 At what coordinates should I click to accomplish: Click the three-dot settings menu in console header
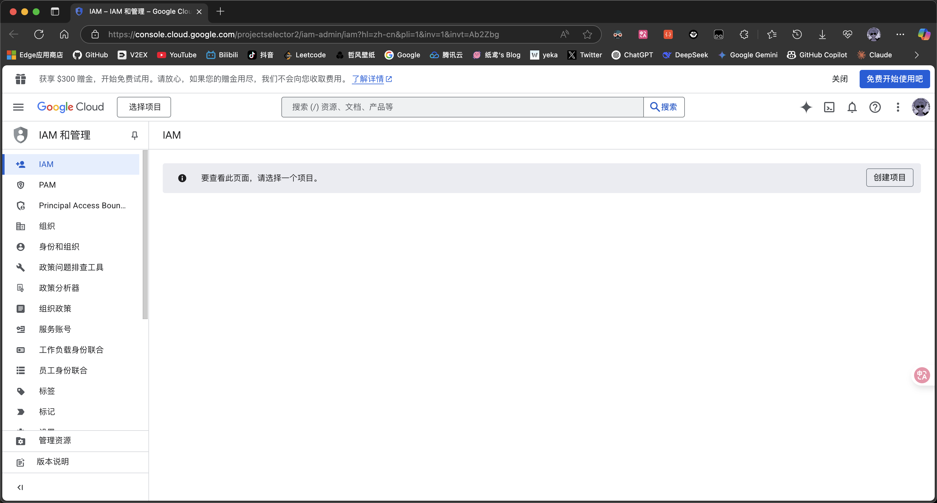(x=898, y=107)
